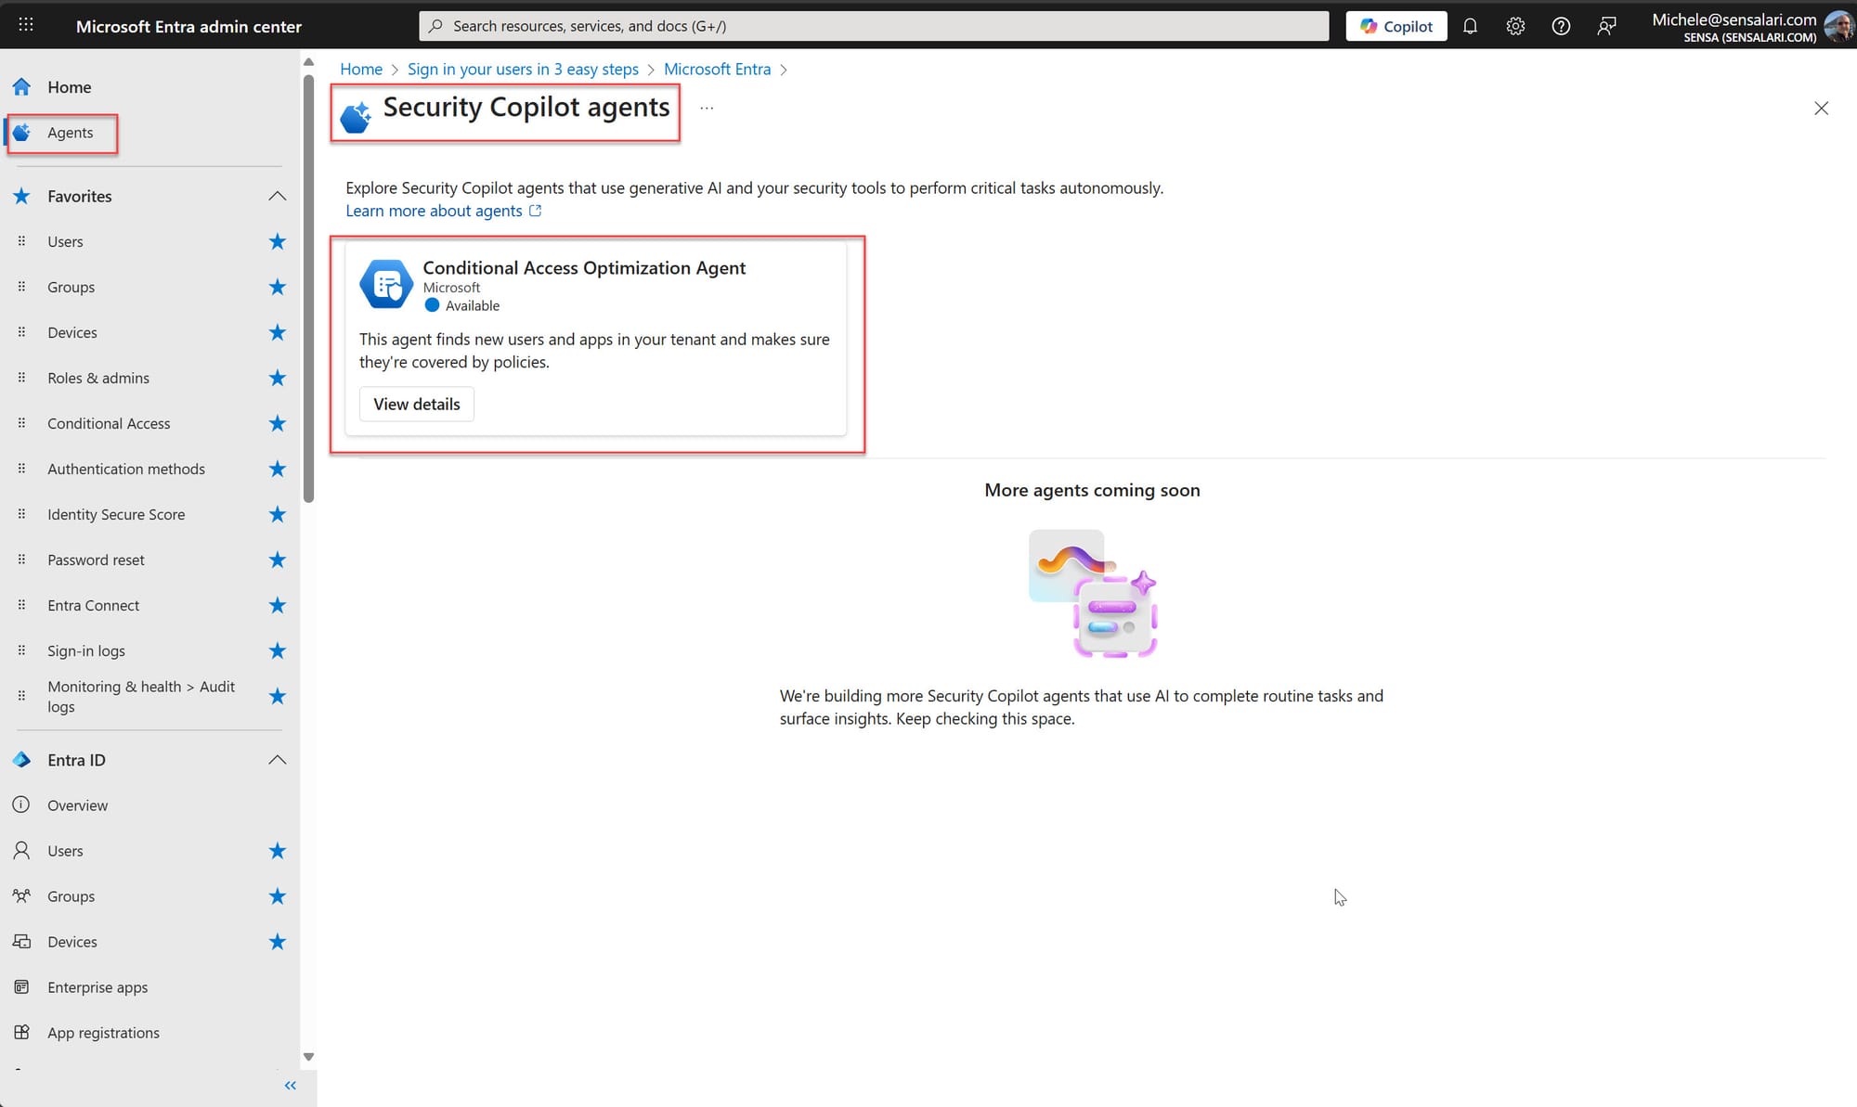Collapse the Favorites section chevron
1857x1107 pixels.
[277, 197]
